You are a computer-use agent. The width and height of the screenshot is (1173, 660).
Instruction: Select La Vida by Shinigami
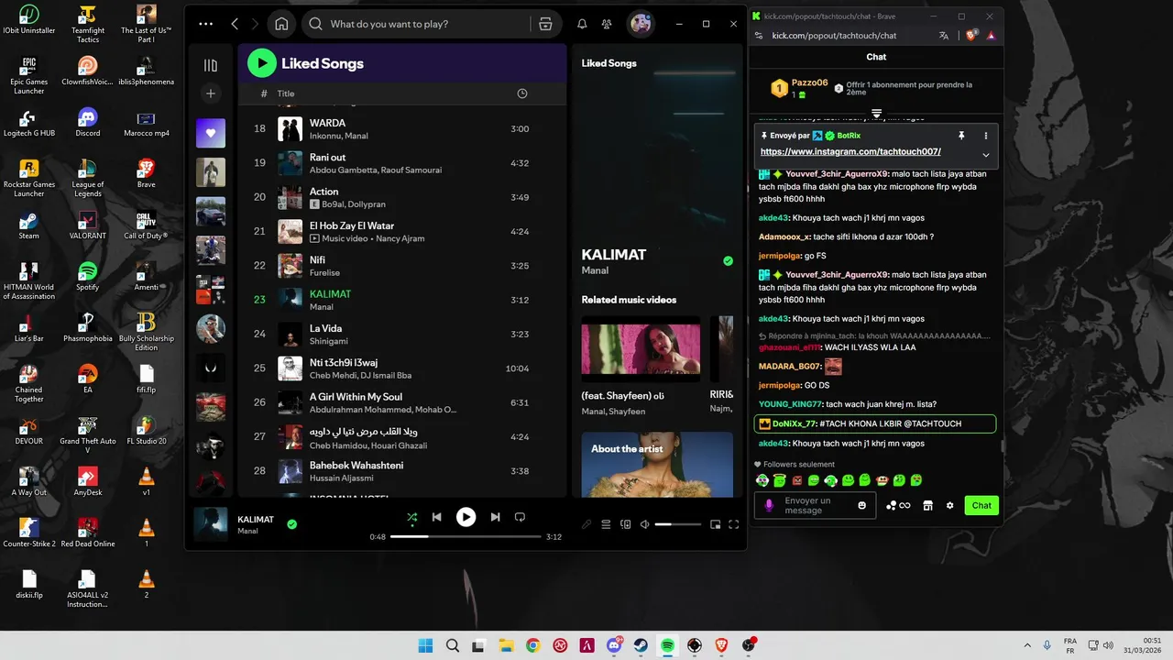coord(402,335)
